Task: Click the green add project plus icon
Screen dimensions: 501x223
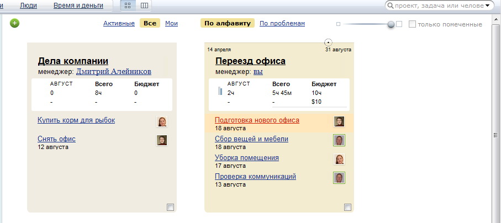Action: (14, 23)
